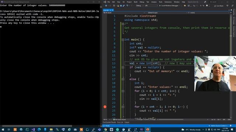This screenshot has width=236, height=132.
Task: Open the Solution Explorer side tab
Action: click(234, 32)
